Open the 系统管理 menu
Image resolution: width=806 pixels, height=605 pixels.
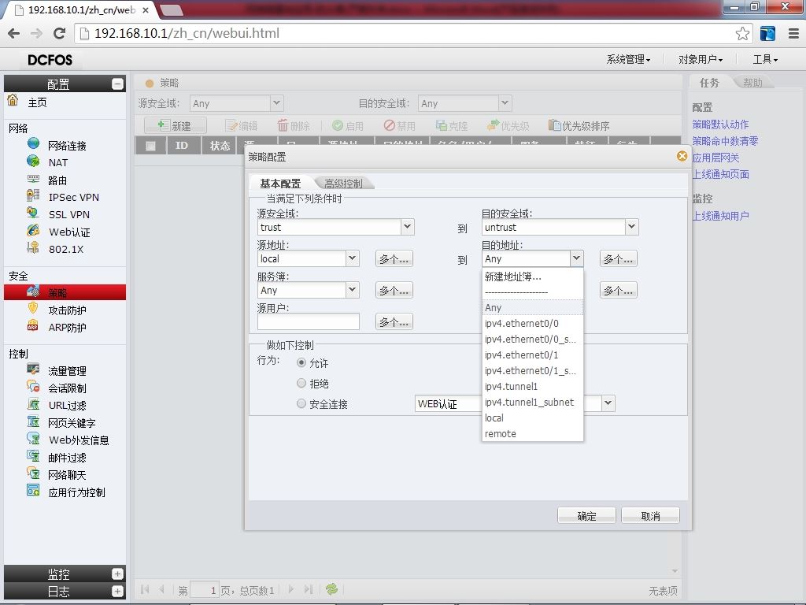click(628, 60)
